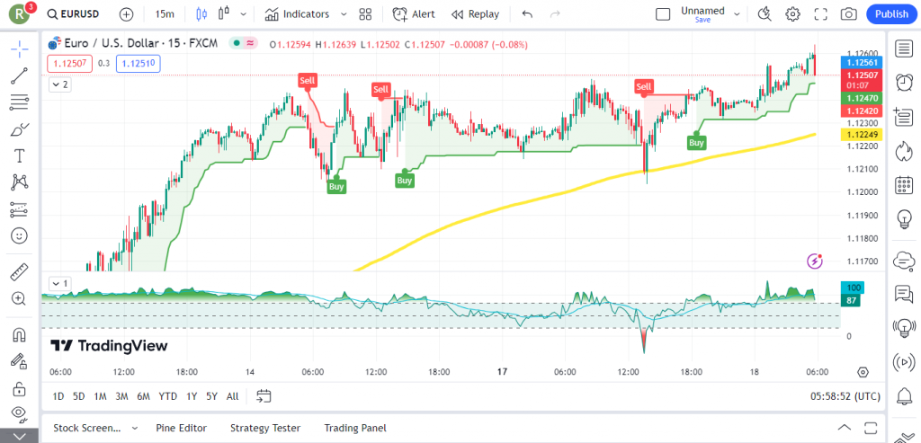The width and height of the screenshot is (921, 443).
Task: Take a chart snapshot with camera
Action: pos(848,14)
